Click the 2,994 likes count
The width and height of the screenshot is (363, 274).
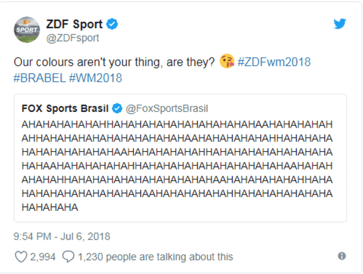pyautogui.click(x=43, y=257)
